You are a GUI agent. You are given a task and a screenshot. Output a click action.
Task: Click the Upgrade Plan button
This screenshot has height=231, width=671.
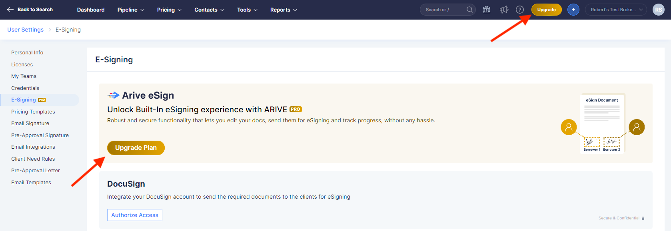136,148
